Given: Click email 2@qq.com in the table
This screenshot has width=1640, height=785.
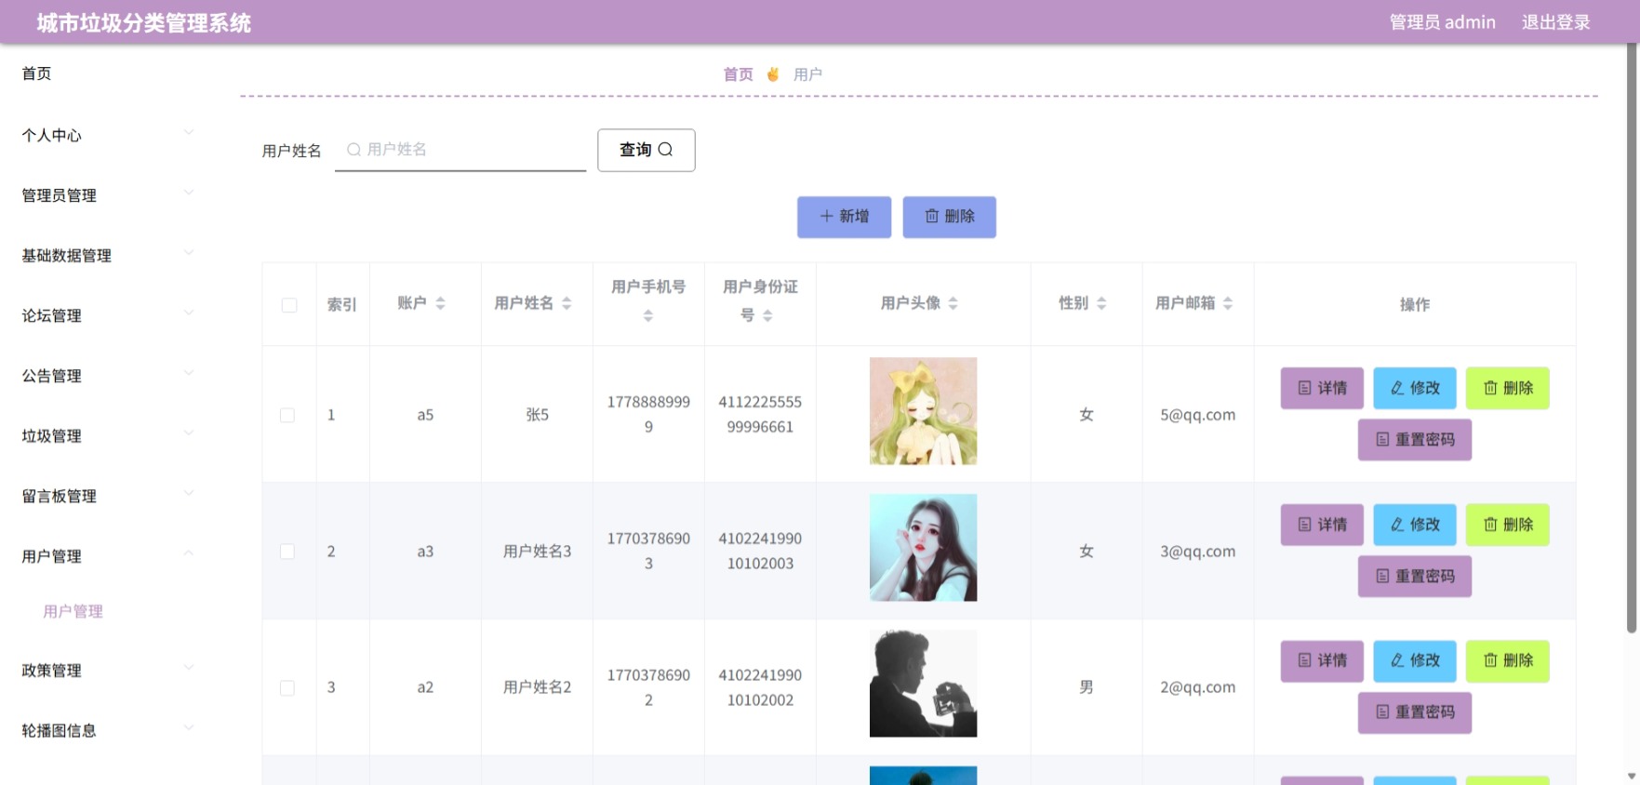Looking at the screenshot, I should 1198,687.
